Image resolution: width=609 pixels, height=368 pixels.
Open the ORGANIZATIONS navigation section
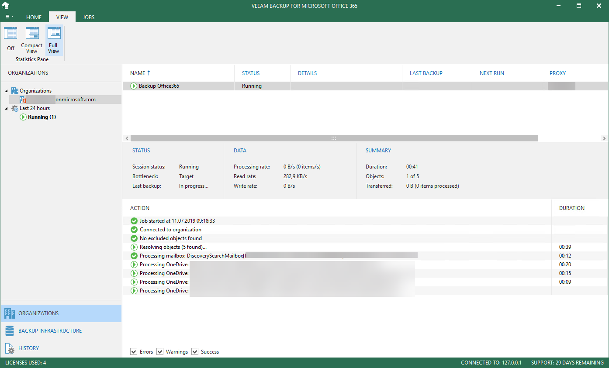pyautogui.click(x=61, y=313)
